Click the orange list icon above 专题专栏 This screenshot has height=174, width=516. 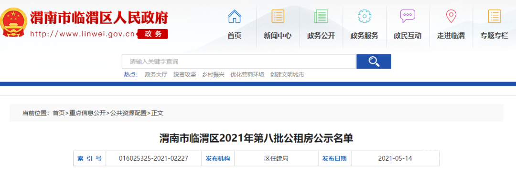494,16
